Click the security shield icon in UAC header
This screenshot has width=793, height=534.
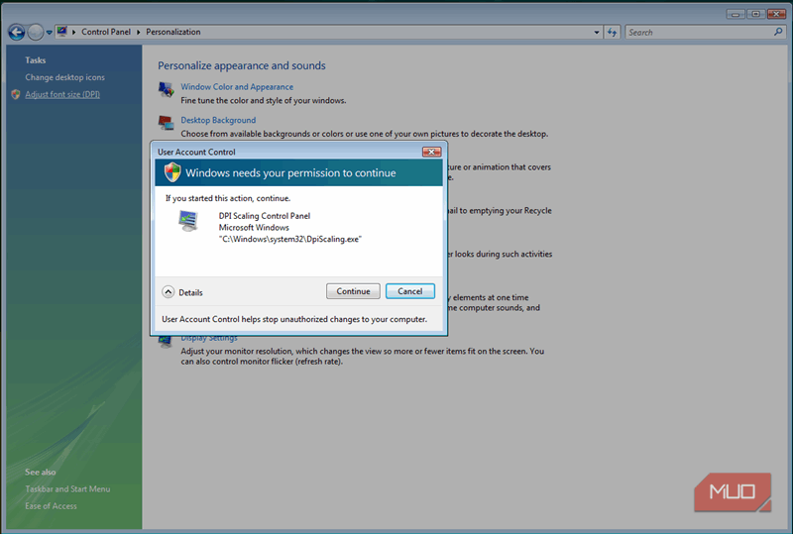coord(172,172)
